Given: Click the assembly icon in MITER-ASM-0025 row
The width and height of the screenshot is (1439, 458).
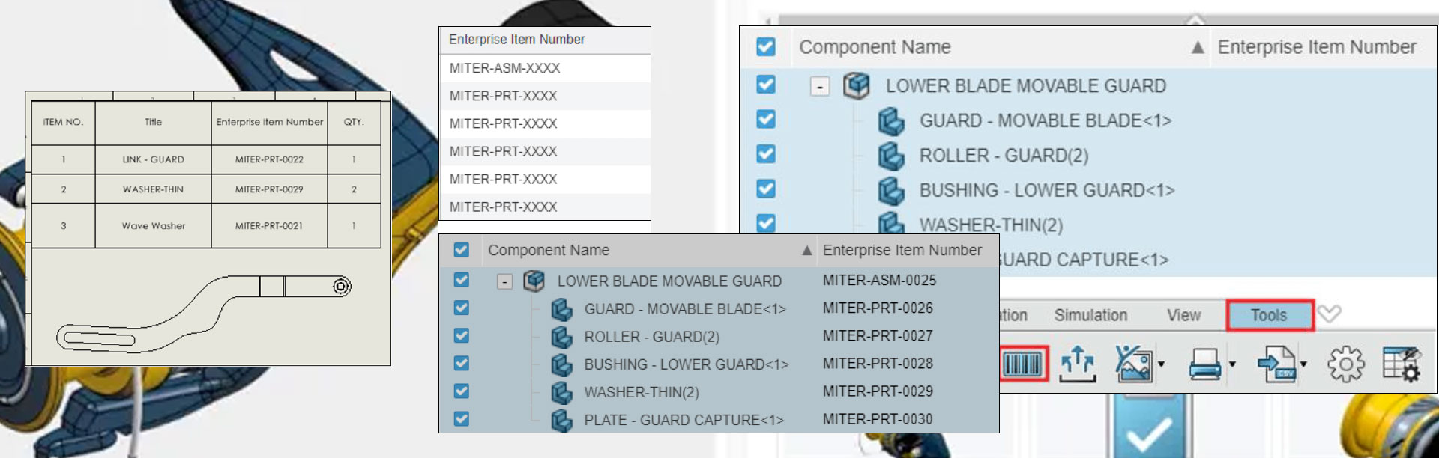Looking at the screenshot, I should (x=534, y=281).
